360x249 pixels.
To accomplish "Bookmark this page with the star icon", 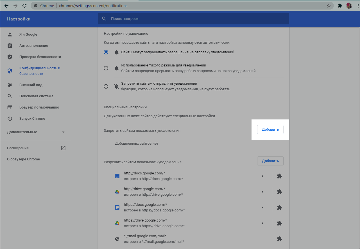I will point(329,6).
